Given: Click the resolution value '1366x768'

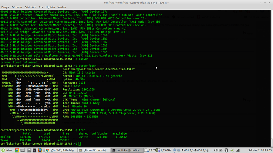Looking at the screenshot, I should (88, 90).
